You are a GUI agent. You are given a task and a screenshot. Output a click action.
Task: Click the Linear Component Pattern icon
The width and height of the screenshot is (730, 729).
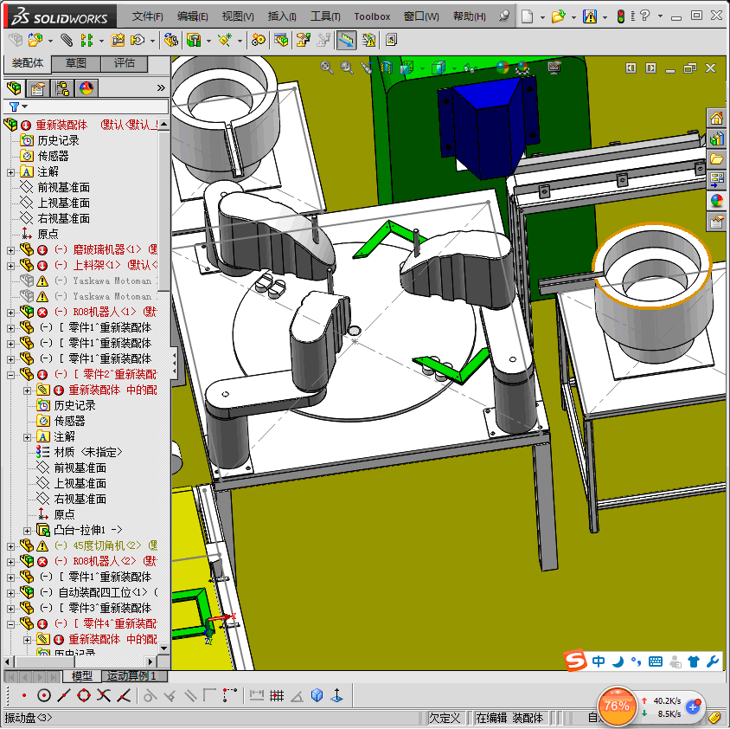coord(86,40)
